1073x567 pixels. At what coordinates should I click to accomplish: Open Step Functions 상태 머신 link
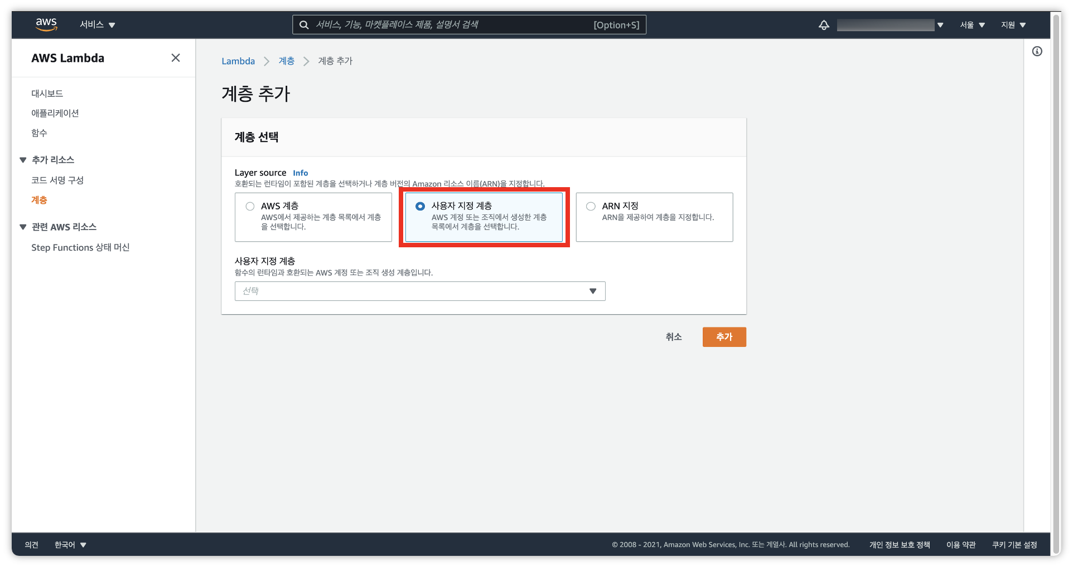tap(80, 247)
